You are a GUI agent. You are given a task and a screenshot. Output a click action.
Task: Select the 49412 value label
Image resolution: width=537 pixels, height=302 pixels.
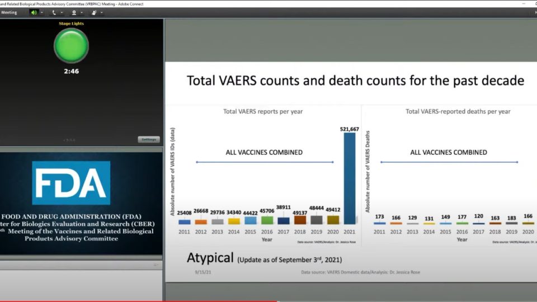coord(333,210)
